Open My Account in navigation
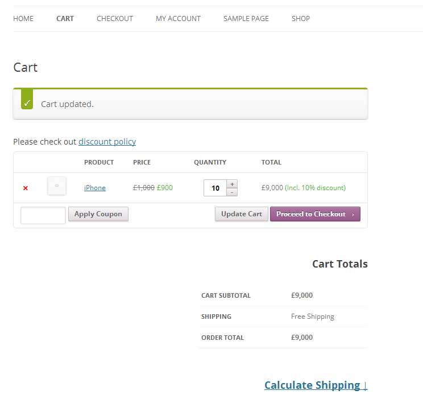Image resolution: width=423 pixels, height=411 pixels. (x=178, y=19)
